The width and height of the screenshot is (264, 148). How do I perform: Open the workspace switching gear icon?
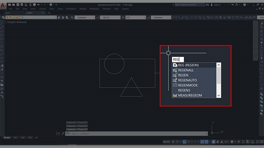coord(232,142)
